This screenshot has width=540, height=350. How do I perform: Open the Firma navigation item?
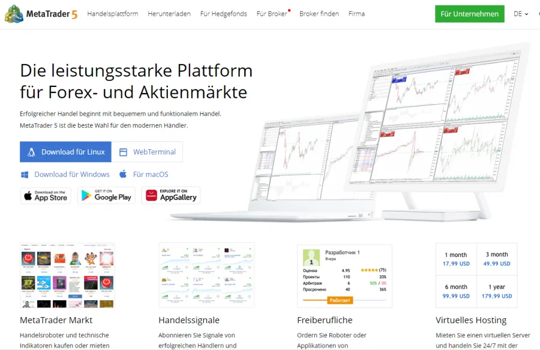pyautogui.click(x=356, y=14)
